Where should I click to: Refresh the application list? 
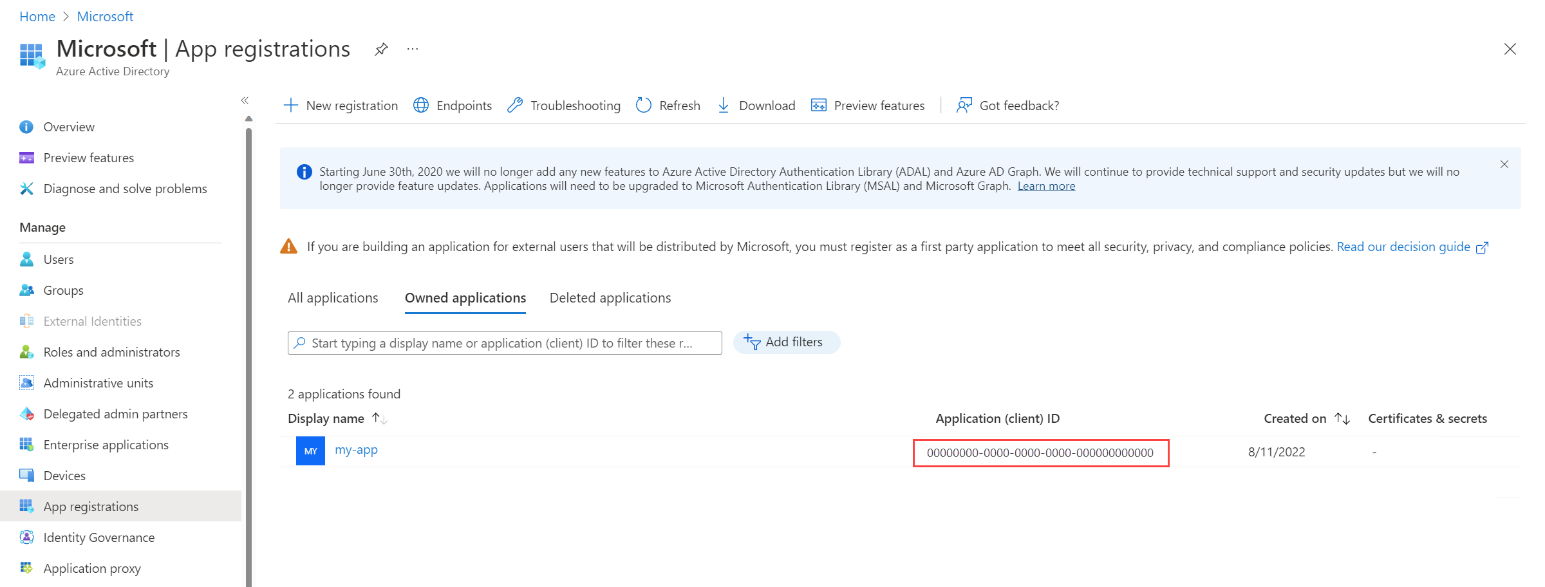point(668,106)
